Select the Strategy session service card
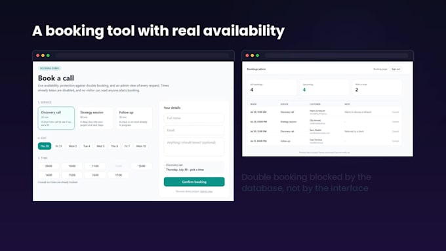 (x=95, y=118)
